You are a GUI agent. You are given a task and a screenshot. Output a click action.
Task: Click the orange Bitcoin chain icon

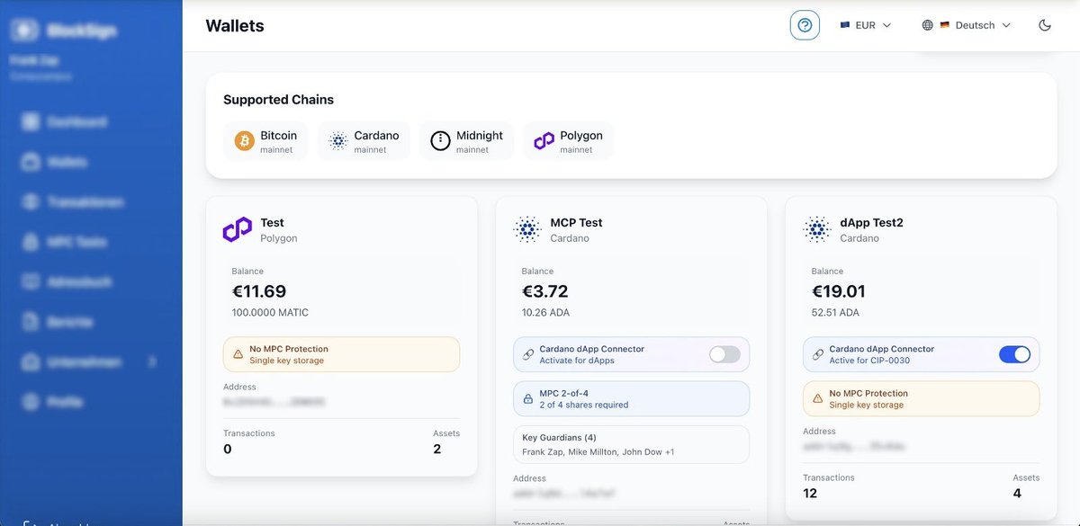tap(245, 141)
